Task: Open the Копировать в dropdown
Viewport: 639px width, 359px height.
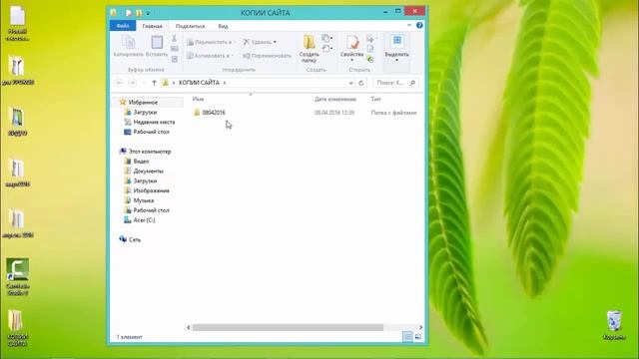Action: (x=210, y=56)
